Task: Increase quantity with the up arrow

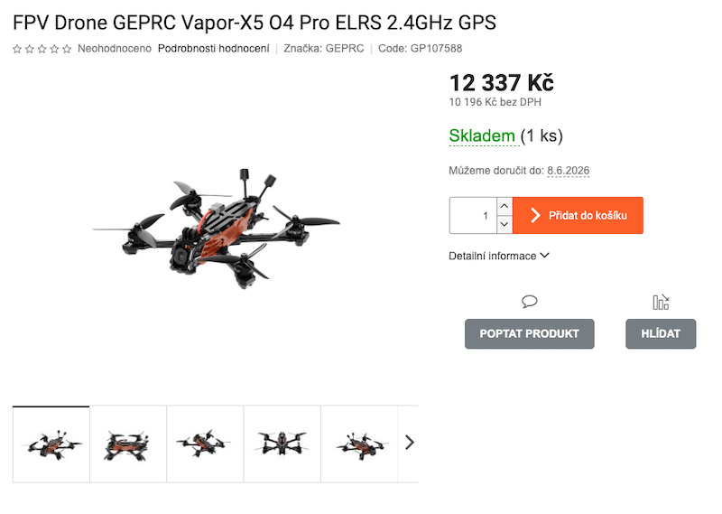Action: click(x=504, y=206)
